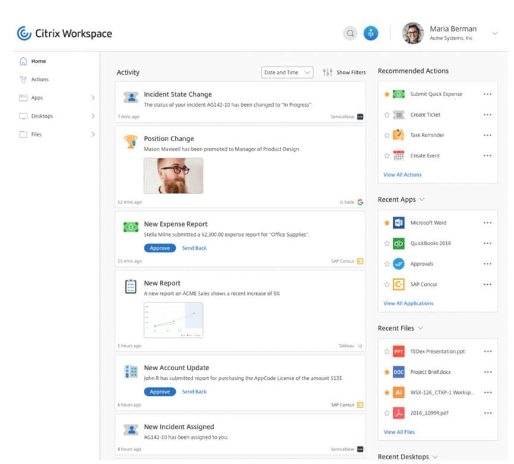The width and height of the screenshot is (514, 464).
Task: Expand the Files sidebar chevron
Action: [x=93, y=135]
